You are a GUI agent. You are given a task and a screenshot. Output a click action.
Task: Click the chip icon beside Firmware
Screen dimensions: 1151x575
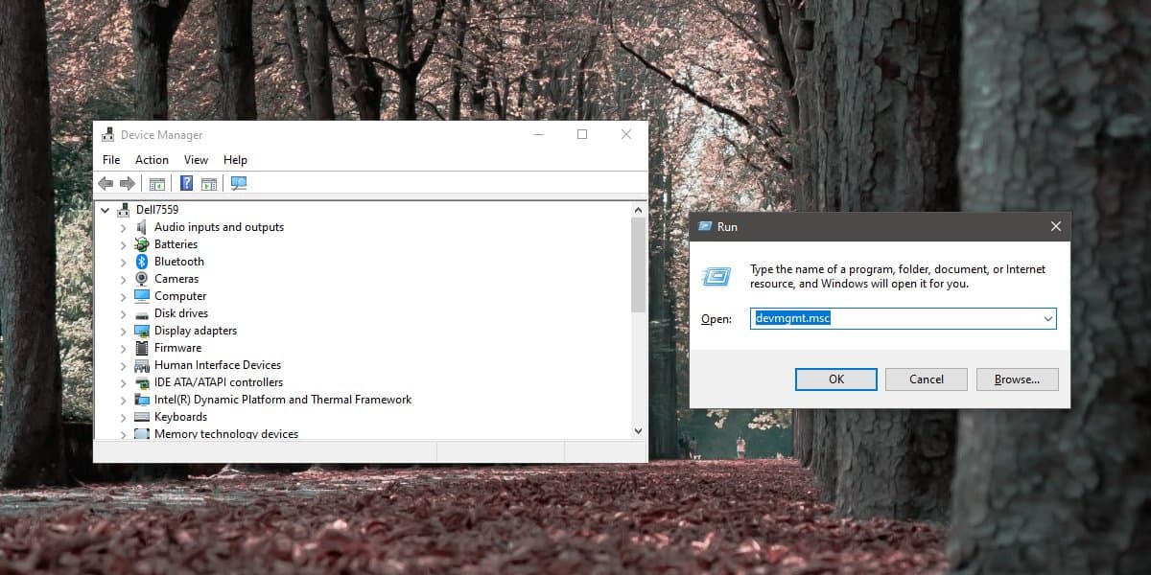click(142, 348)
